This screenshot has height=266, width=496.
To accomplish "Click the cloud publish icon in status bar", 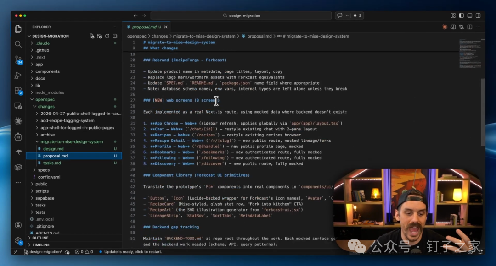I will coord(67,252).
